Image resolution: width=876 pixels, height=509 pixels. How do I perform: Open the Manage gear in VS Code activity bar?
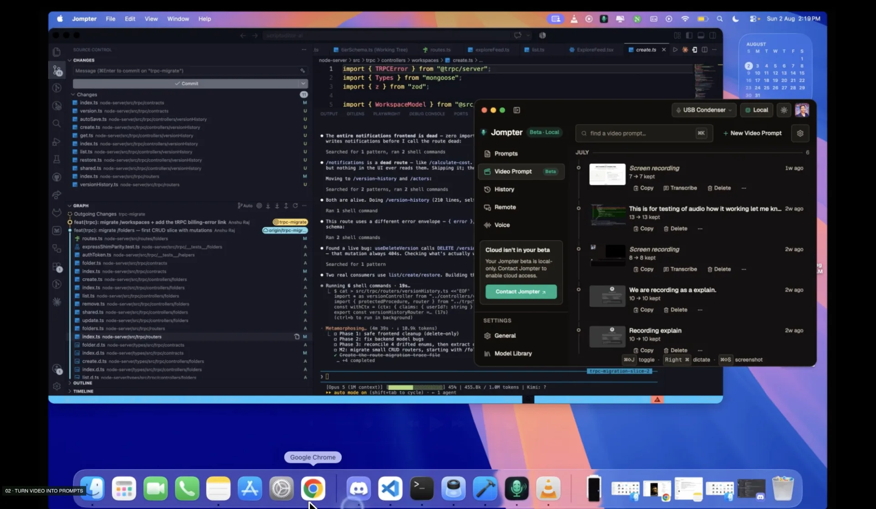tap(57, 386)
